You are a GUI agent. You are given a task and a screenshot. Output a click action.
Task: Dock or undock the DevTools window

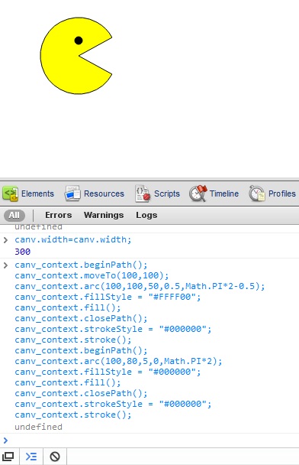(8, 457)
